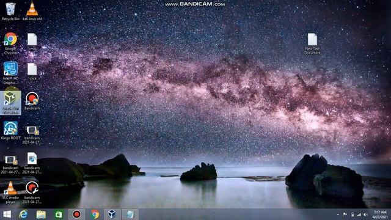
Task: Click the last open app in the taskbar
Action: 130,215
